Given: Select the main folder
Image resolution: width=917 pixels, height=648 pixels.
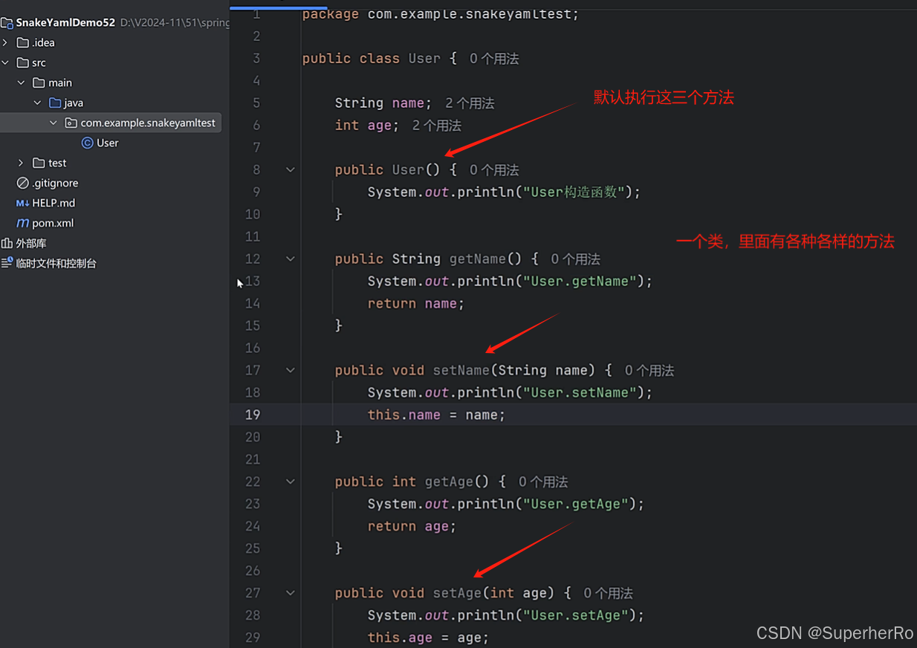Looking at the screenshot, I should pyautogui.click(x=60, y=82).
